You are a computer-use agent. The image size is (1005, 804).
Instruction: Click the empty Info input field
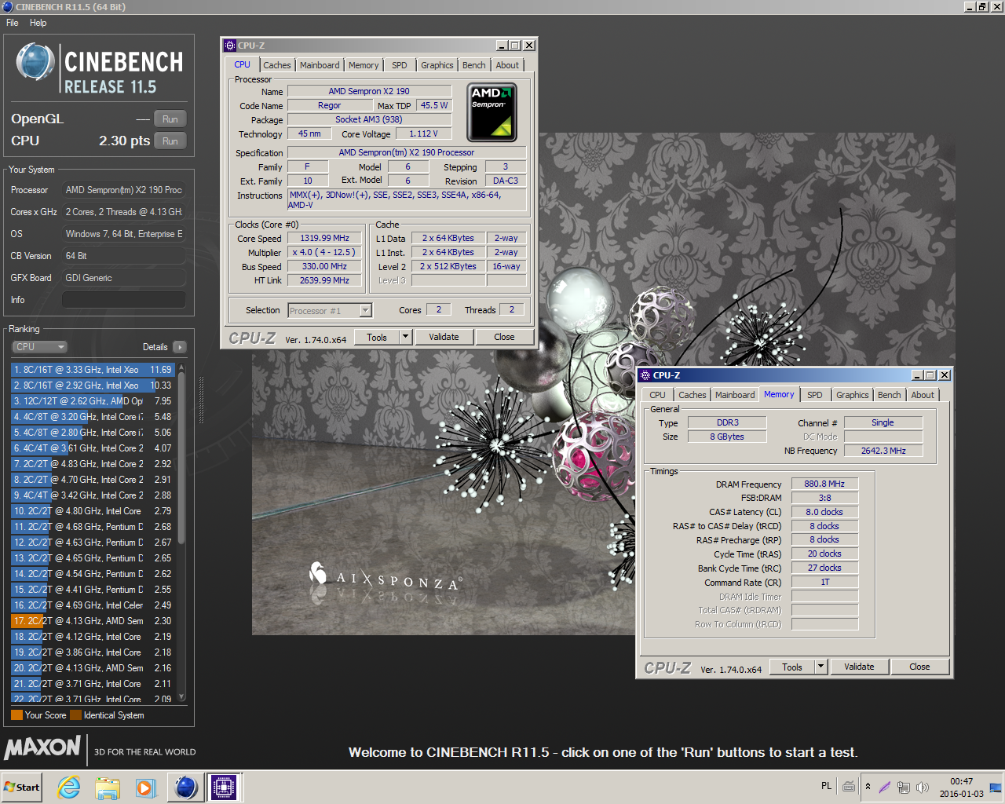(123, 300)
